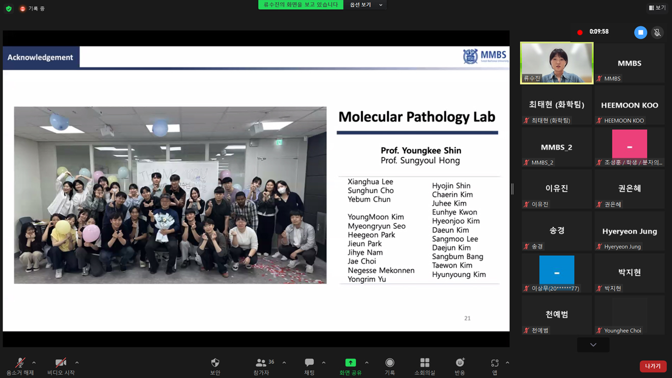Expand audio options arrow beside 음소거 해제
This screenshot has height=378, width=672.
tap(34, 363)
